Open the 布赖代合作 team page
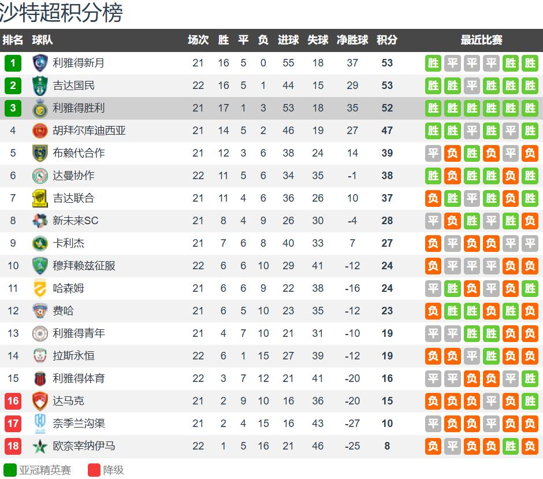Image resolution: width=543 pixels, height=479 pixels. click(79, 153)
